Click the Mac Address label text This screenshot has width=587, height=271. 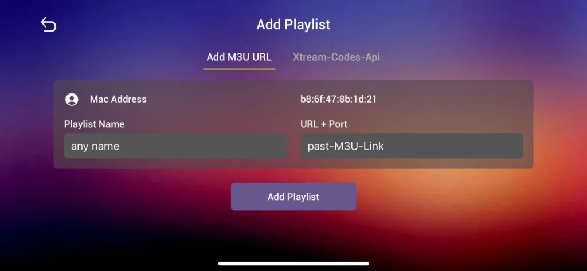pos(118,99)
